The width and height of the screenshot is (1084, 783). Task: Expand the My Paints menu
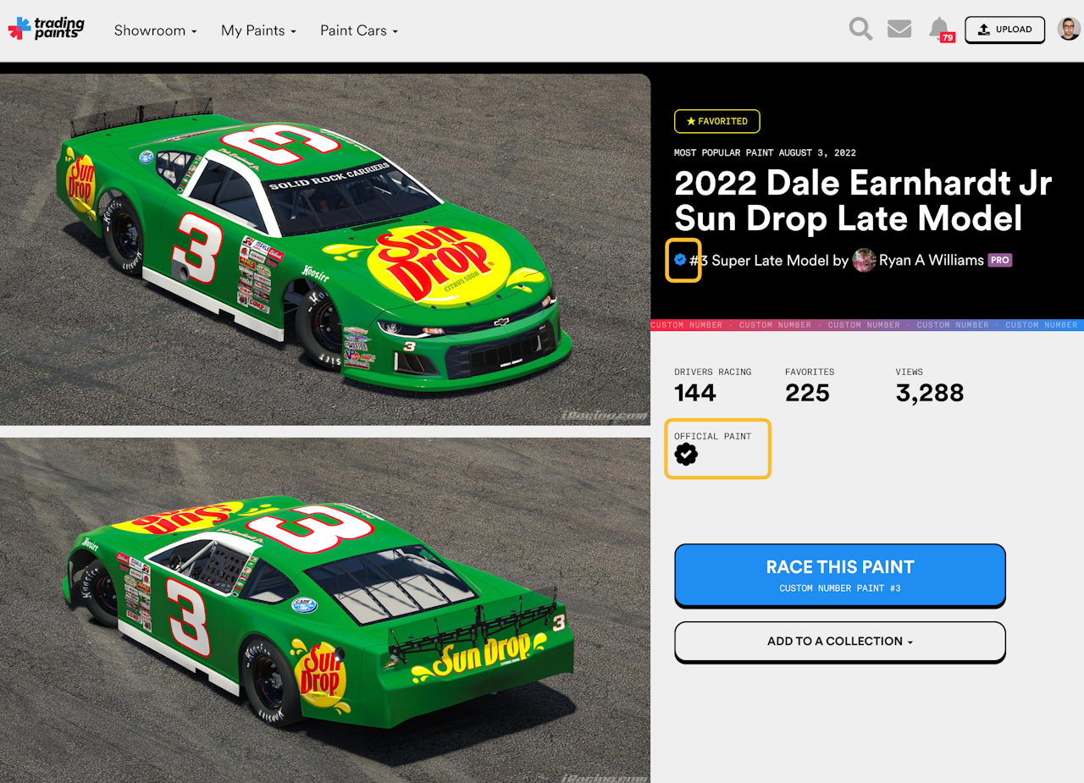(258, 30)
